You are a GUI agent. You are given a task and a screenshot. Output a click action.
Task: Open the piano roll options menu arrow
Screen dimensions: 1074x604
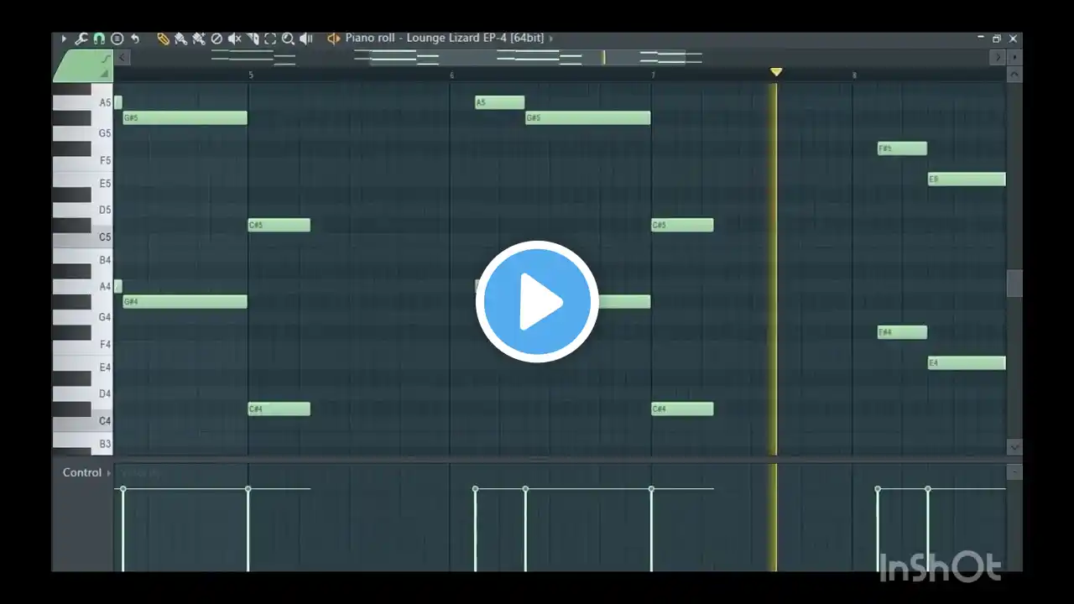click(64, 39)
